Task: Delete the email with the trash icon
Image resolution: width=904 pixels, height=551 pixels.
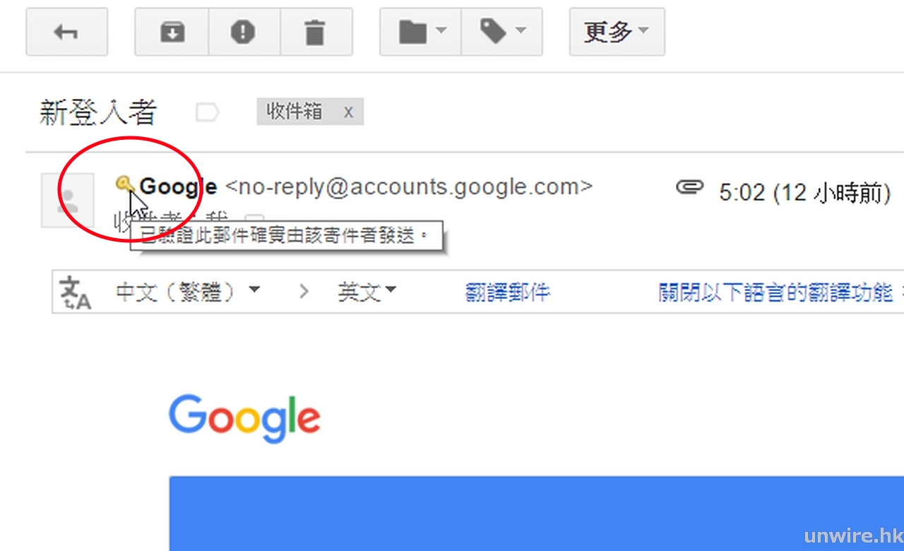Action: 315,32
